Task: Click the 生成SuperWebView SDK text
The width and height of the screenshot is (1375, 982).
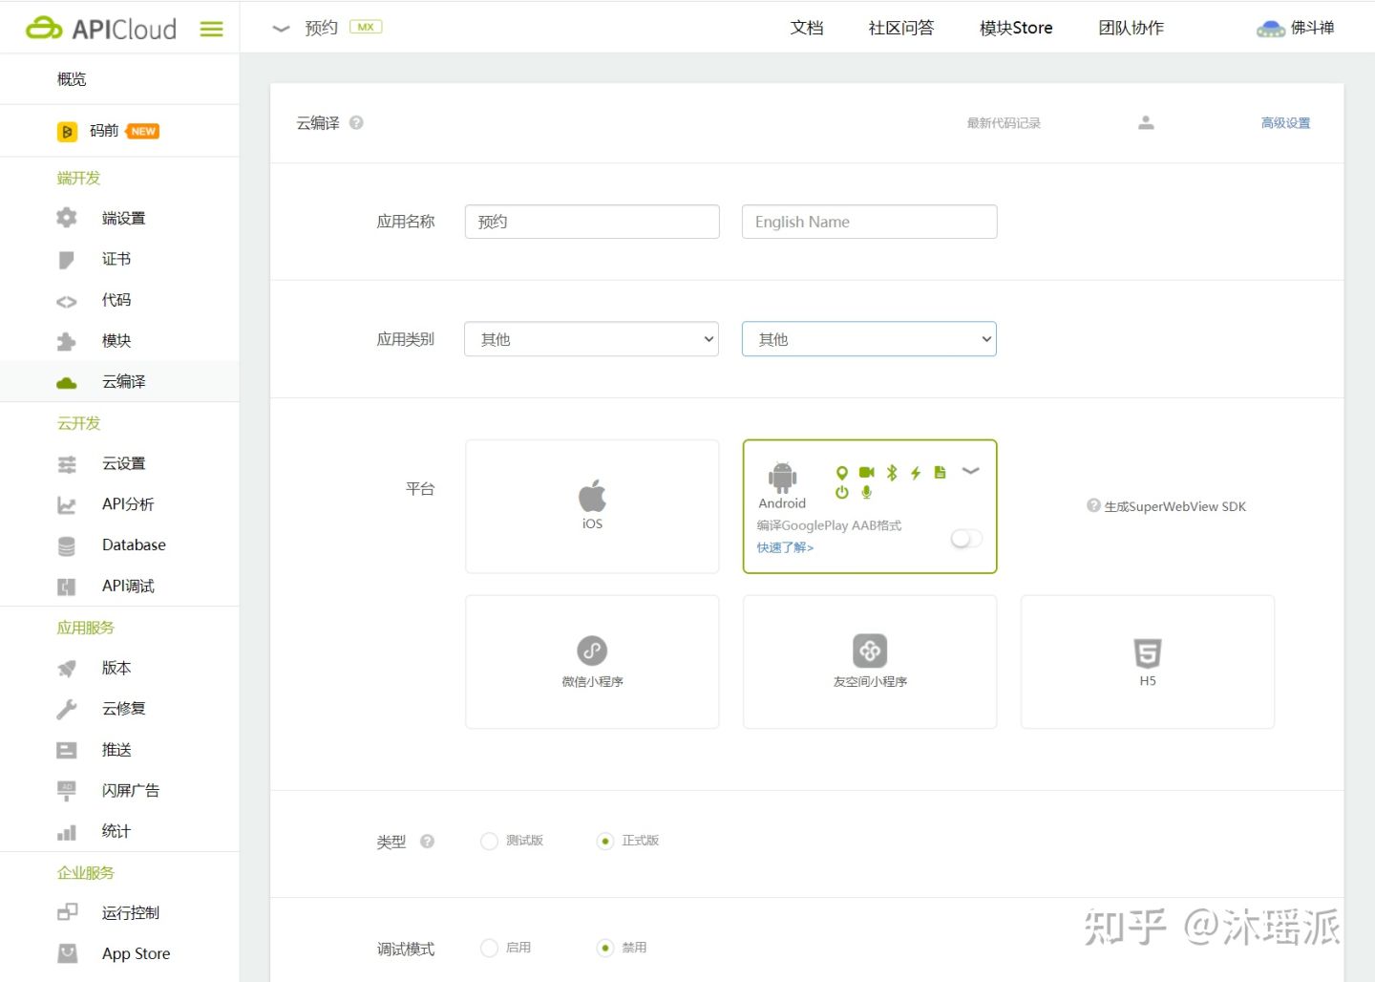Action: (x=1174, y=506)
